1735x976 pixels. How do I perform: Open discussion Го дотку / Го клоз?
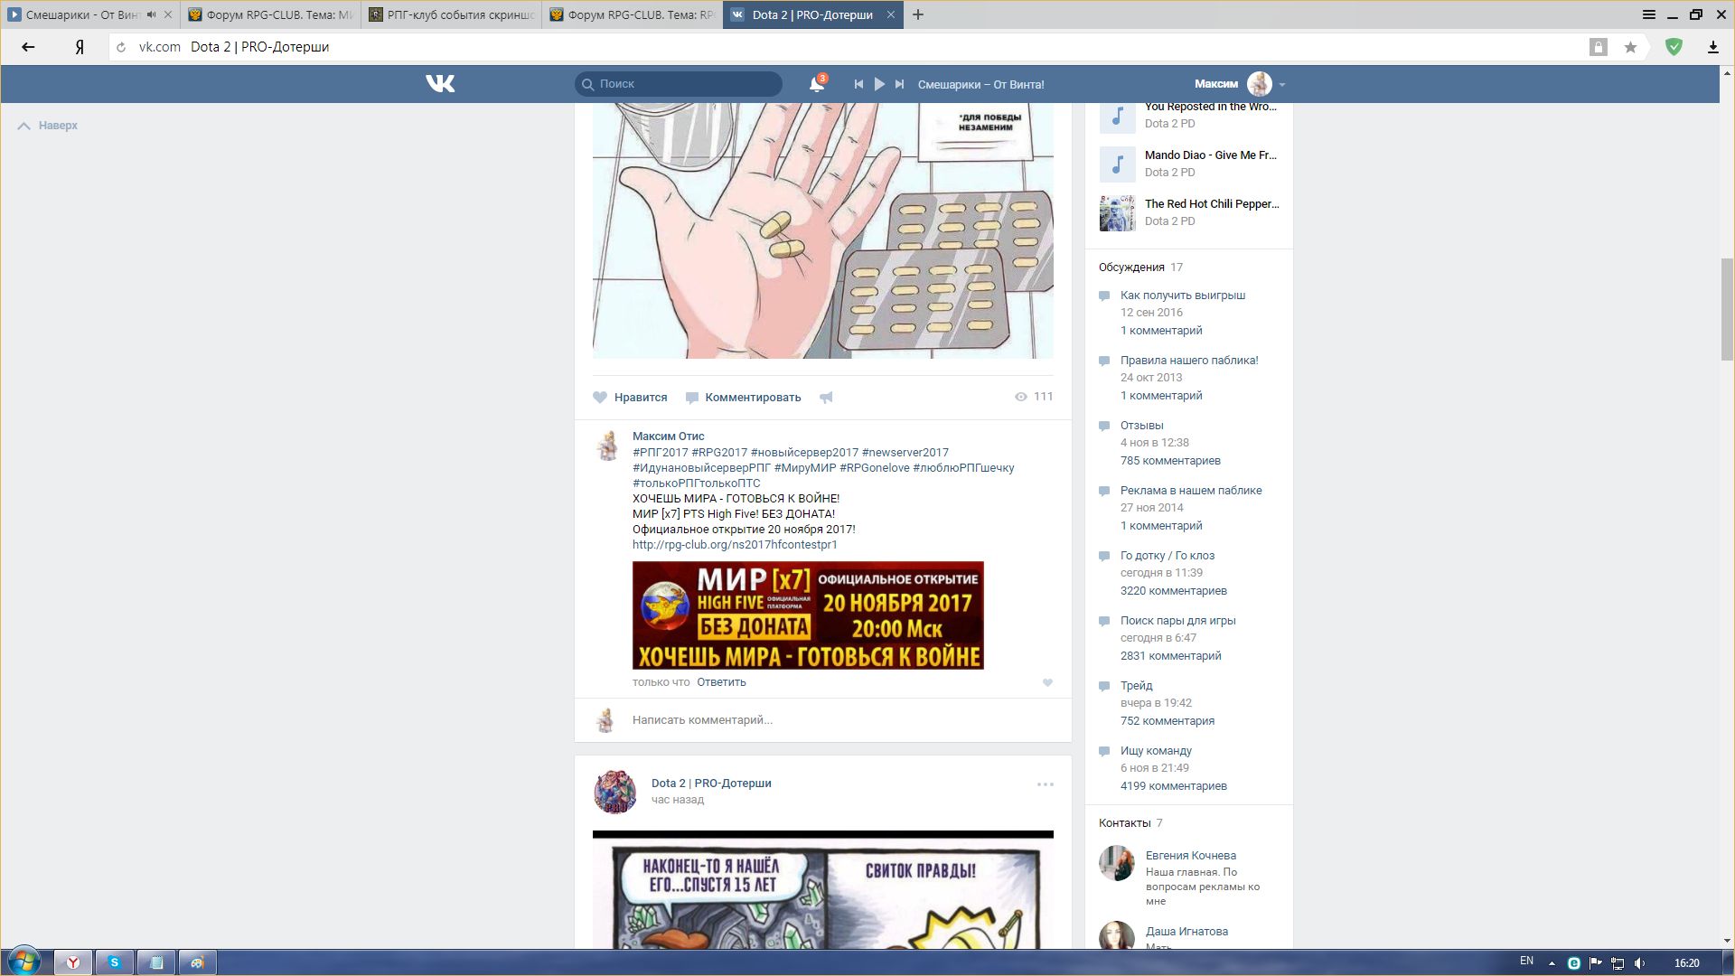click(1168, 556)
